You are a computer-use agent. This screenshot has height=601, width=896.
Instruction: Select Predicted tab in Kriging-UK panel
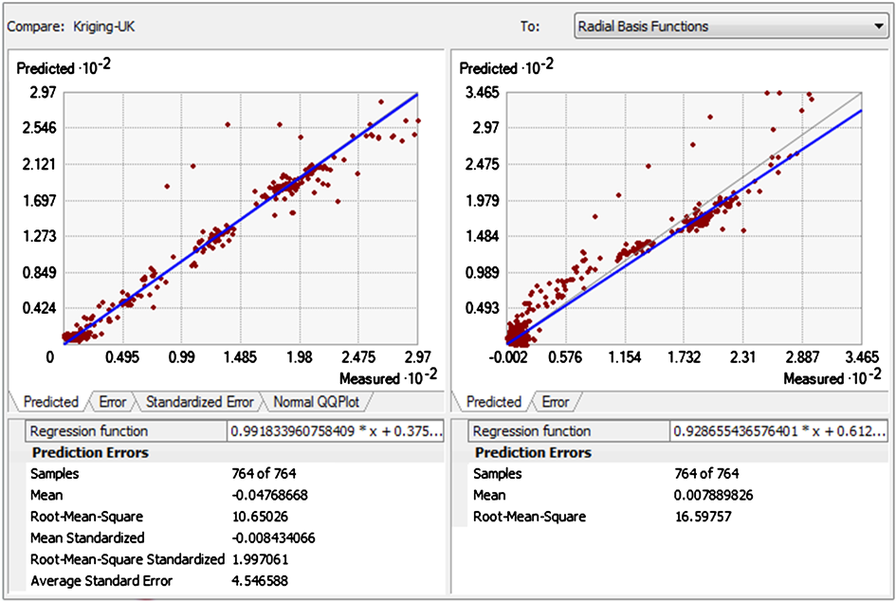[50, 402]
